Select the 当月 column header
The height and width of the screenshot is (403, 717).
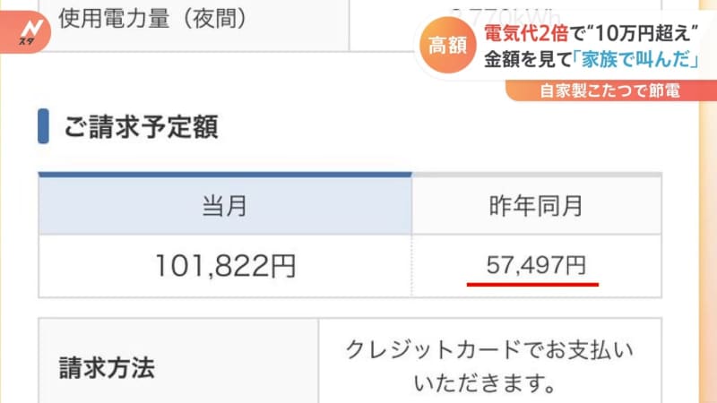[x=224, y=207]
